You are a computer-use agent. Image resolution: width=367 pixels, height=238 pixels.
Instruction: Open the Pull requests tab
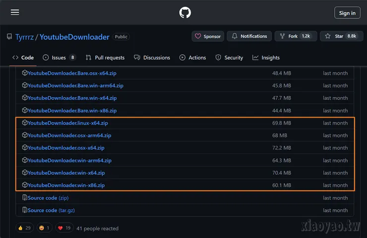(x=105, y=58)
